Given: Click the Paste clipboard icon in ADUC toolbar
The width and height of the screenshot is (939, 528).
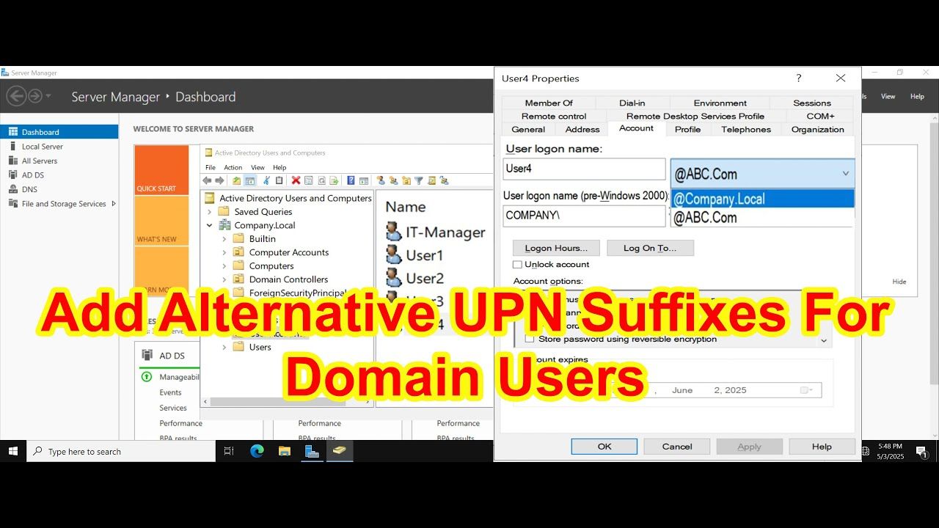Looking at the screenshot, I should (279, 180).
